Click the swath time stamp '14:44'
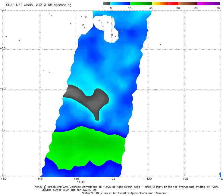Image resolution: width=223 pixels, height=195 pixels. pos(81,182)
